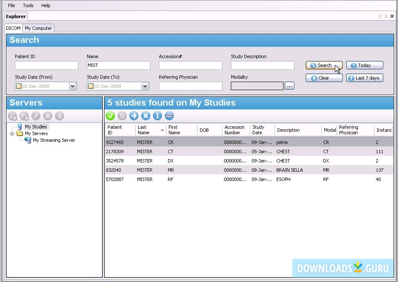Click the add server icon in Servers toolbar

click(x=13, y=116)
